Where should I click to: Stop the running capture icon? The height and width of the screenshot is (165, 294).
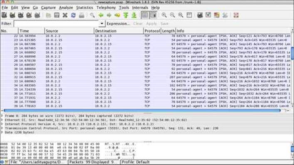pos(29,15)
